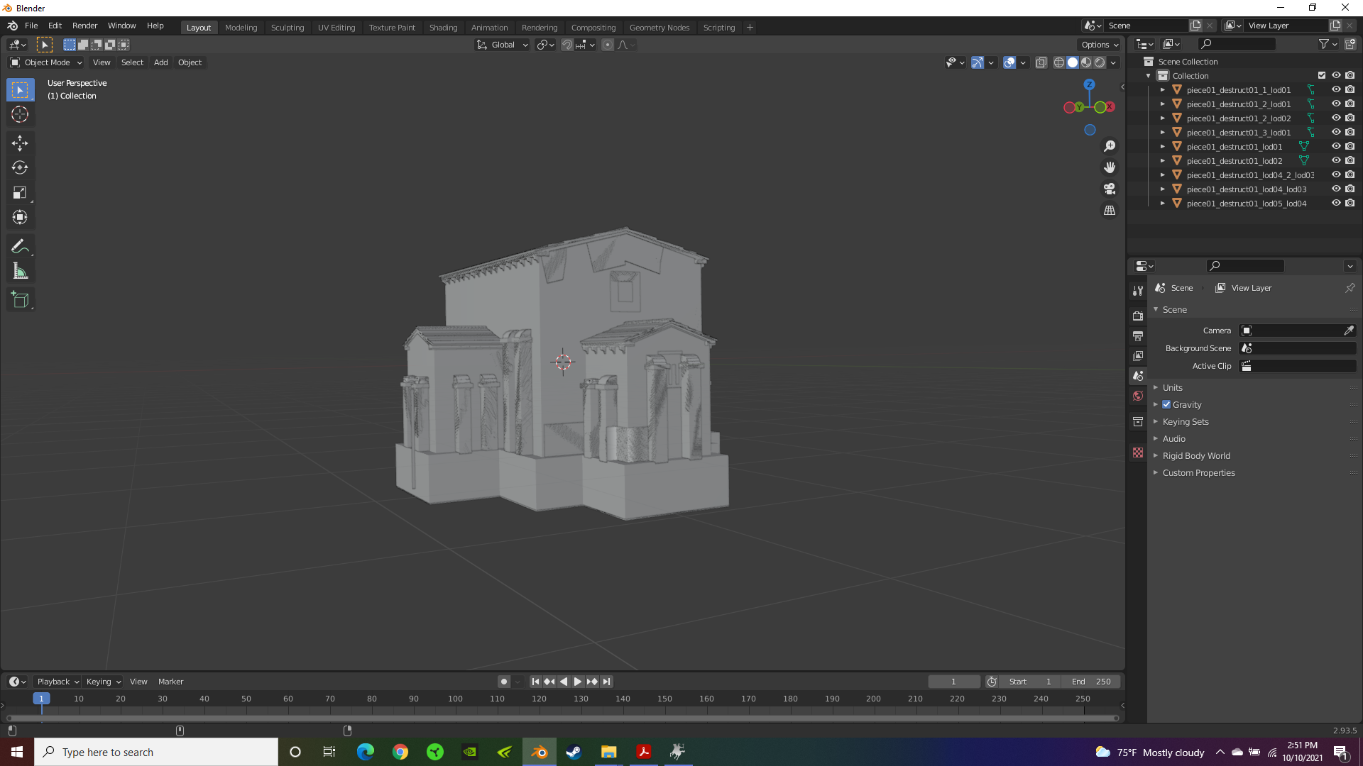Click the current frame number field

click(x=954, y=682)
